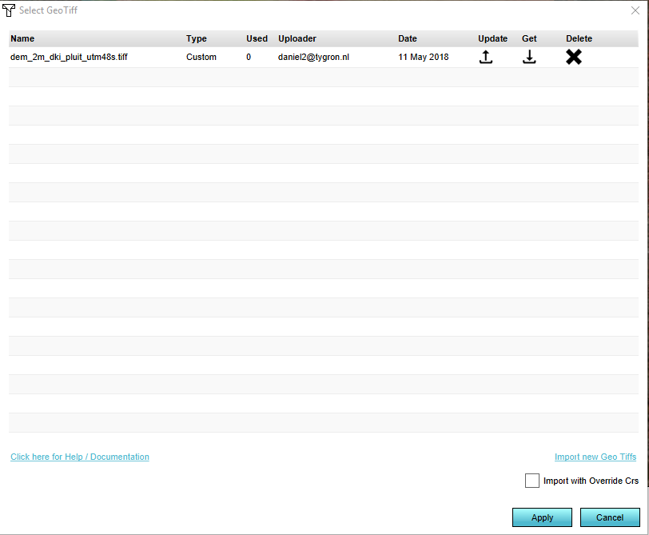The image size is (649, 535).
Task: Sort the list by Name column header
Action: pos(22,38)
